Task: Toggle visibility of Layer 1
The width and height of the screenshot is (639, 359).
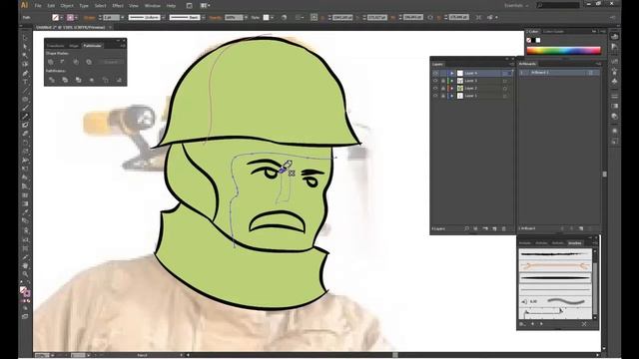Action: point(435,96)
